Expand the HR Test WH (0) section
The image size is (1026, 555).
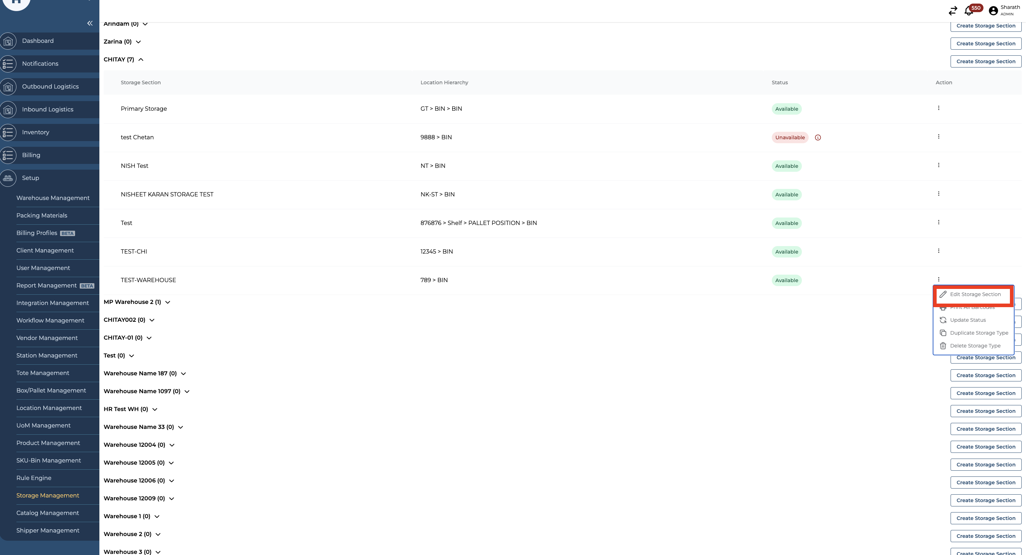point(155,409)
